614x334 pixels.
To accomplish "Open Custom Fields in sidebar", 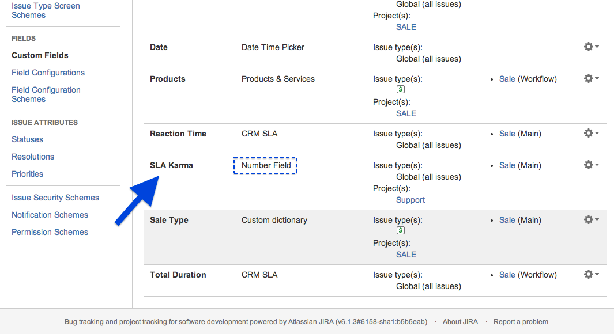I will [40, 55].
